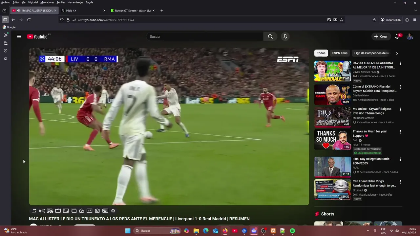Open Spotify from the taskbar
The height and width of the screenshot is (236, 420).
(292, 231)
